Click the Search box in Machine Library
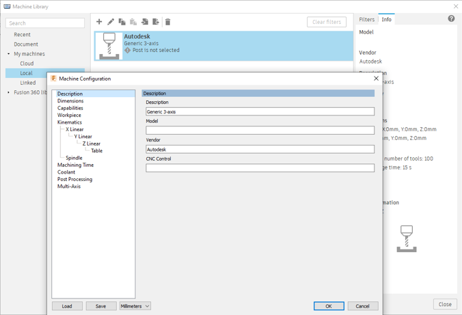Image resolution: width=462 pixels, height=315 pixels. (45, 23)
